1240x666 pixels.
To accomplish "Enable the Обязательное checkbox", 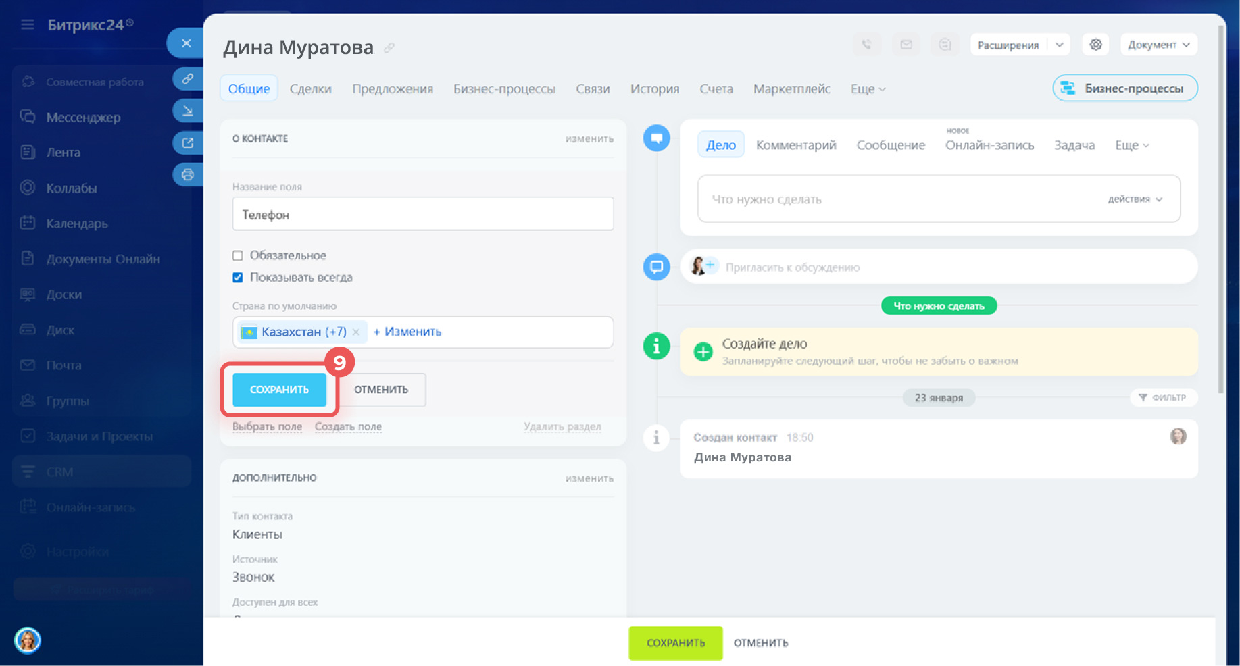I will click(238, 256).
